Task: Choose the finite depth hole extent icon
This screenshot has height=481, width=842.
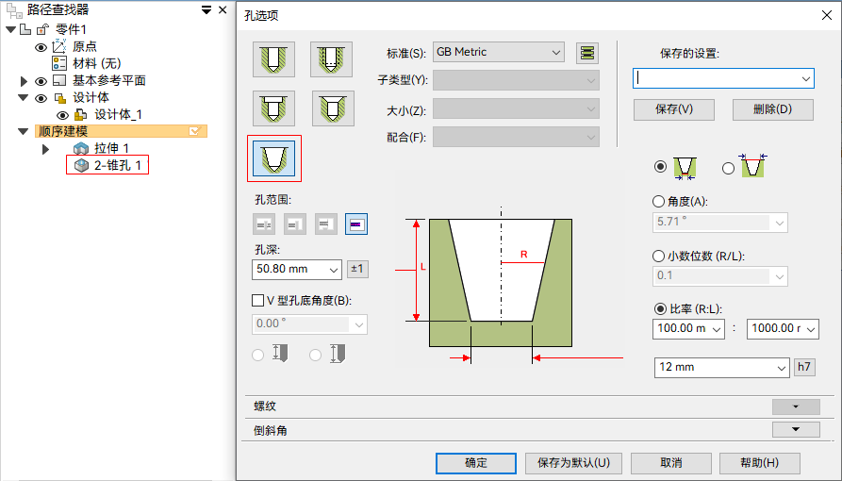Action: pos(356,224)
